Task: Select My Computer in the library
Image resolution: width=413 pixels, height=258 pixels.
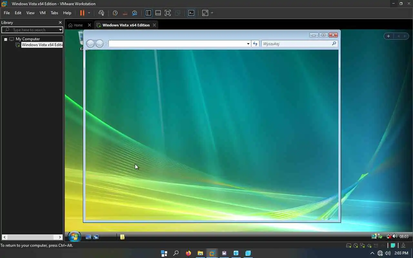Action: click(28, 39)
